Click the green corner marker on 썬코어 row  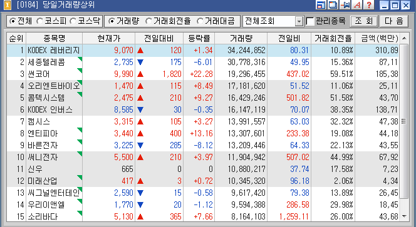tap(80, 71)
